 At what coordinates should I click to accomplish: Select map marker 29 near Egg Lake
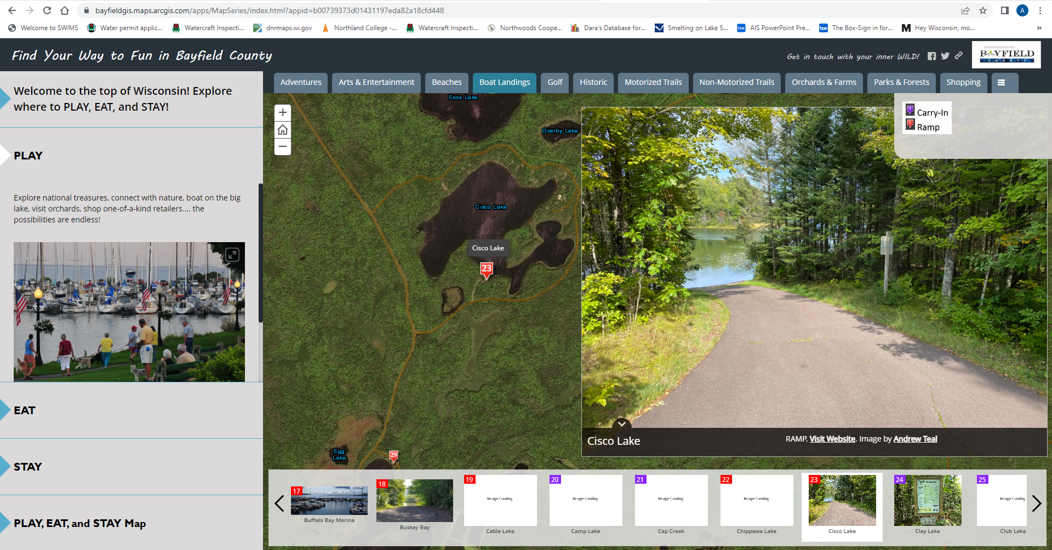(x=393, y=456)
